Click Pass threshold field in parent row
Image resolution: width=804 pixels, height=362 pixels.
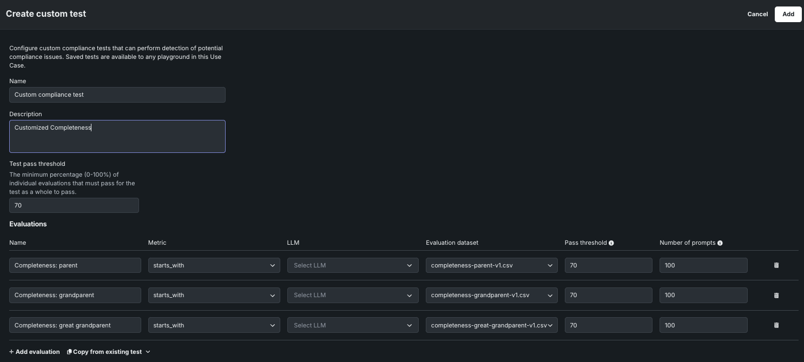(608, 265)
